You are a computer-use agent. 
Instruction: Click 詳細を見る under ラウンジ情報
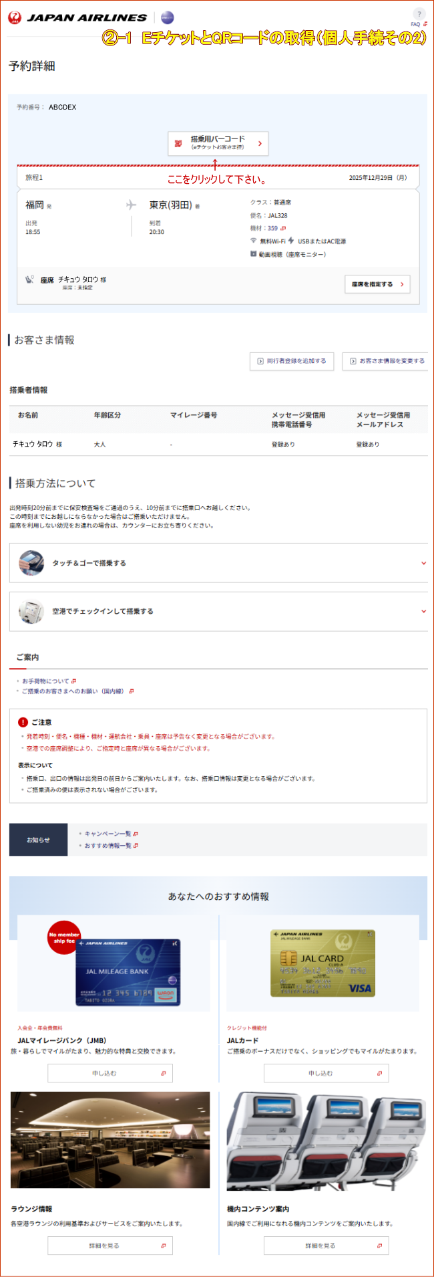click(x=110, y=1246)
